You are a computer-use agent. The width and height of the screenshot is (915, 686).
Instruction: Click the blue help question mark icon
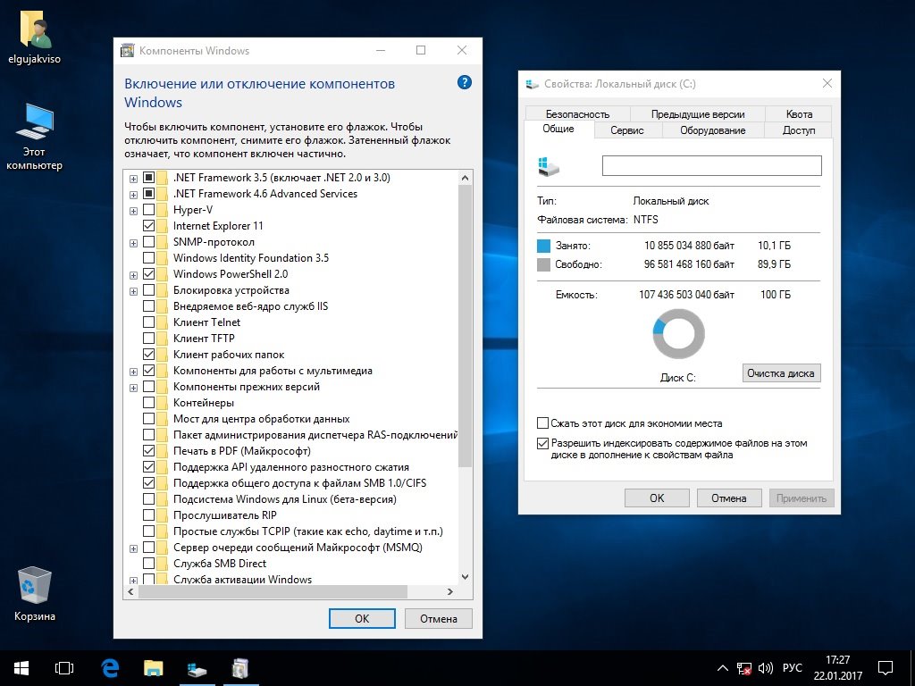(464, 83)
